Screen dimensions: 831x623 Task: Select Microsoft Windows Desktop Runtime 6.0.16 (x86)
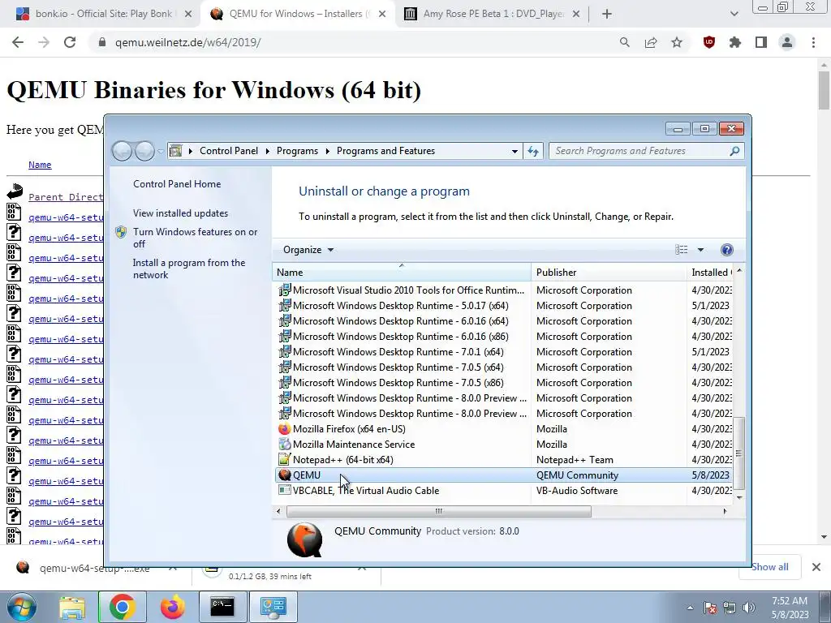pos(503,337)
